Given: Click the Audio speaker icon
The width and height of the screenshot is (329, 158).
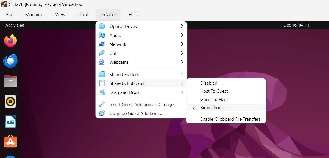Looking at the screenshot, I should click(x=102, y=35).
